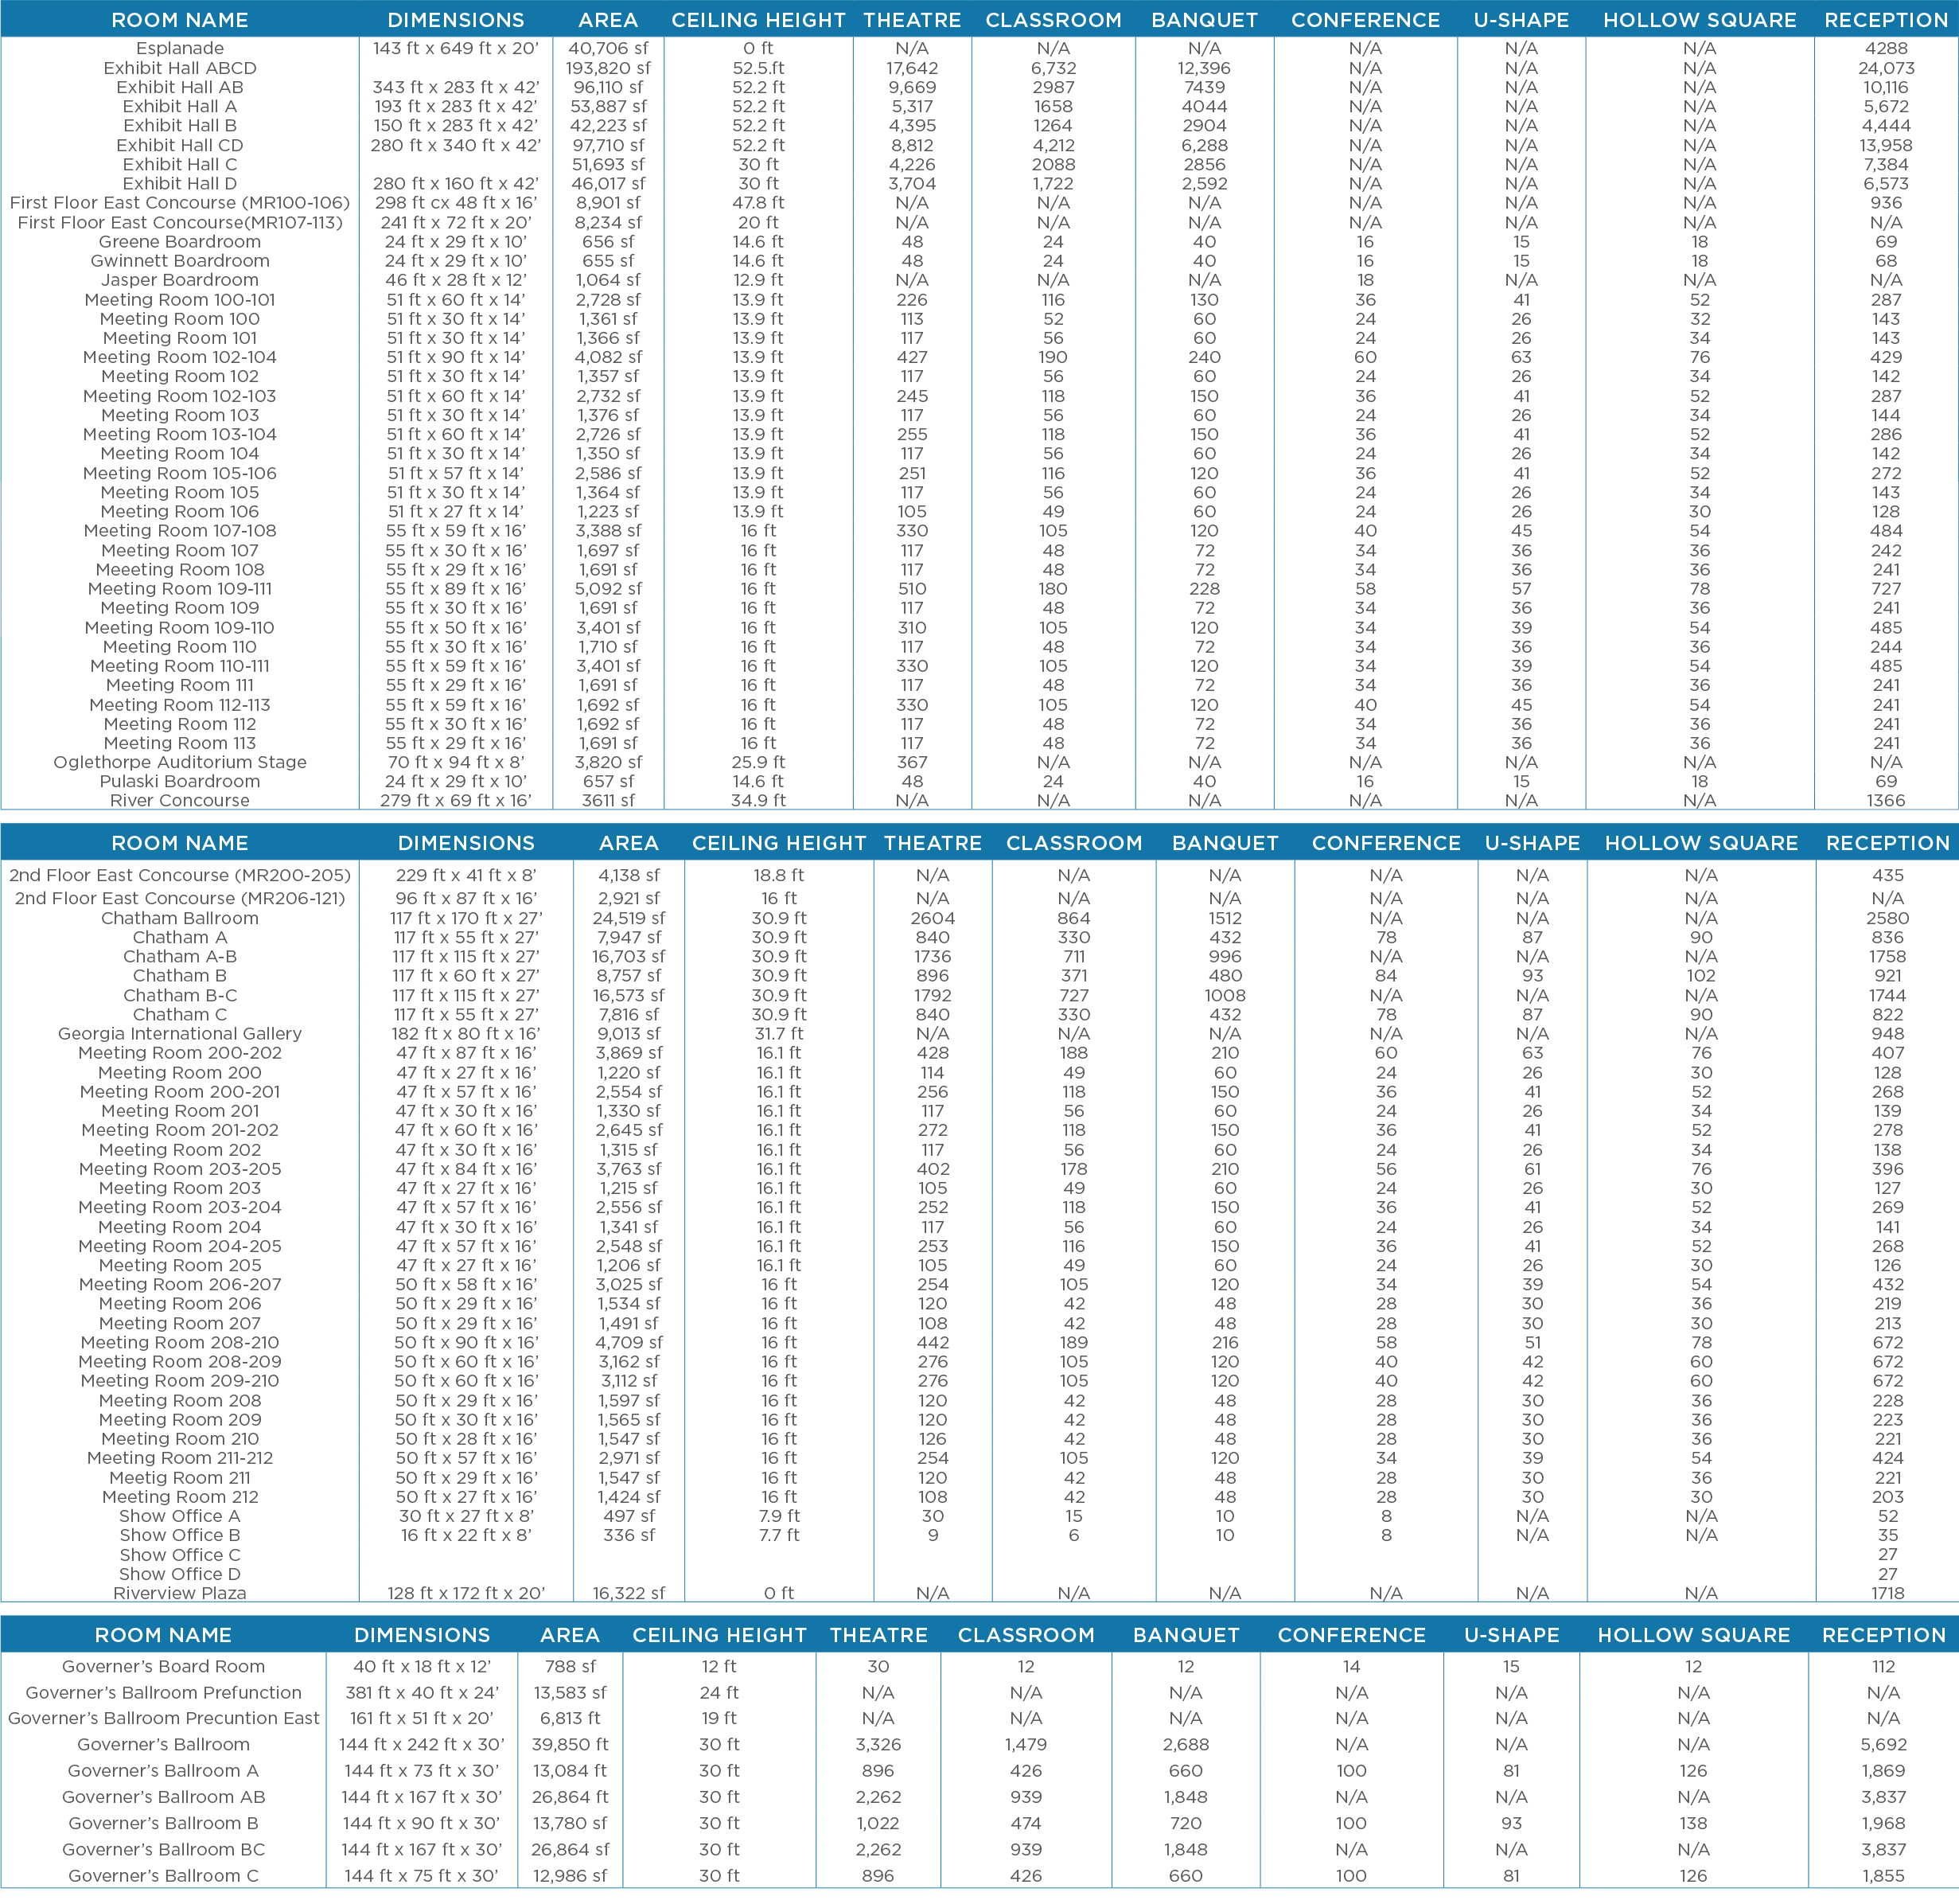Select theatre value 17,642
This screenshot has height=1904, width=1959.
coord(912,68)
